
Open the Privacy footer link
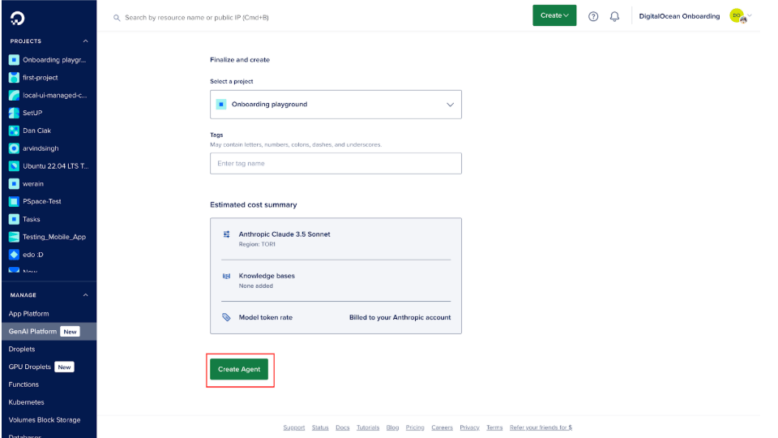pyautogui.click(x=469, y=427)
